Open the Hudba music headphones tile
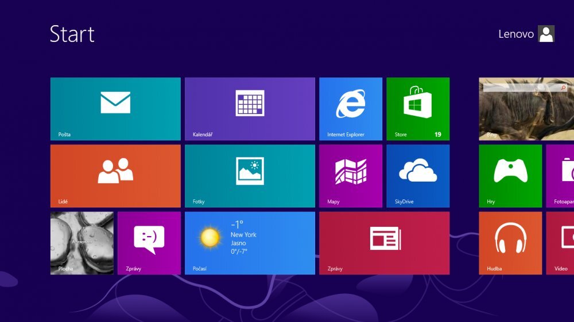The image size is (574, 322). tap(510, 243)
